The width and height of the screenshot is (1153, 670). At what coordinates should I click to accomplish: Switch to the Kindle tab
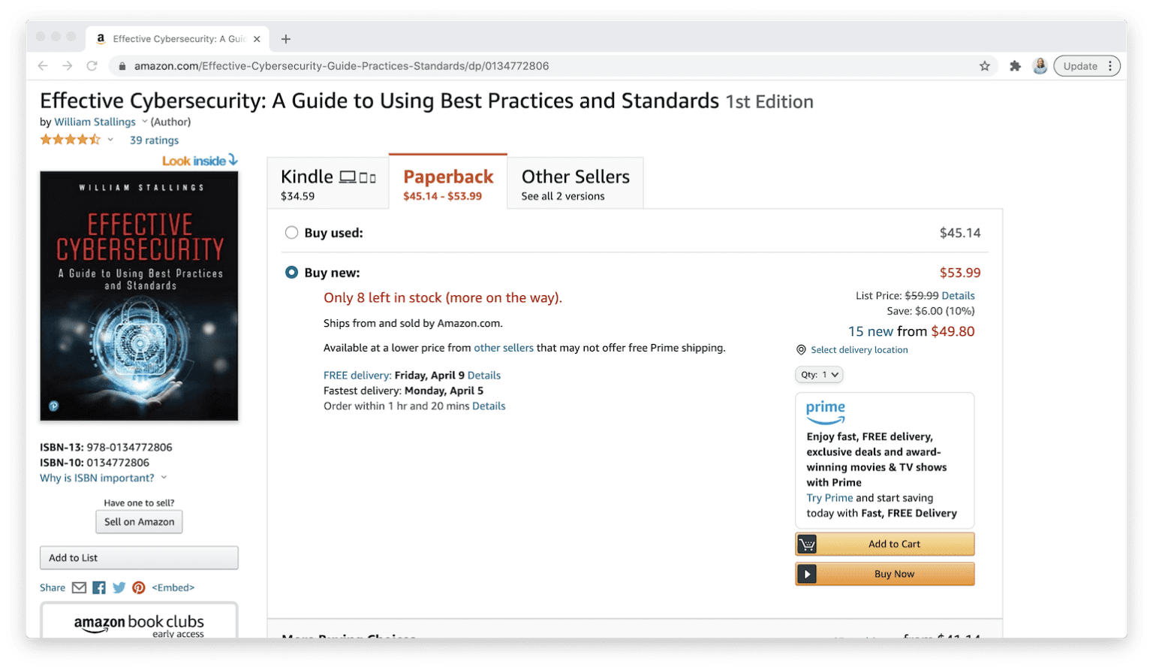pos(327,183)
